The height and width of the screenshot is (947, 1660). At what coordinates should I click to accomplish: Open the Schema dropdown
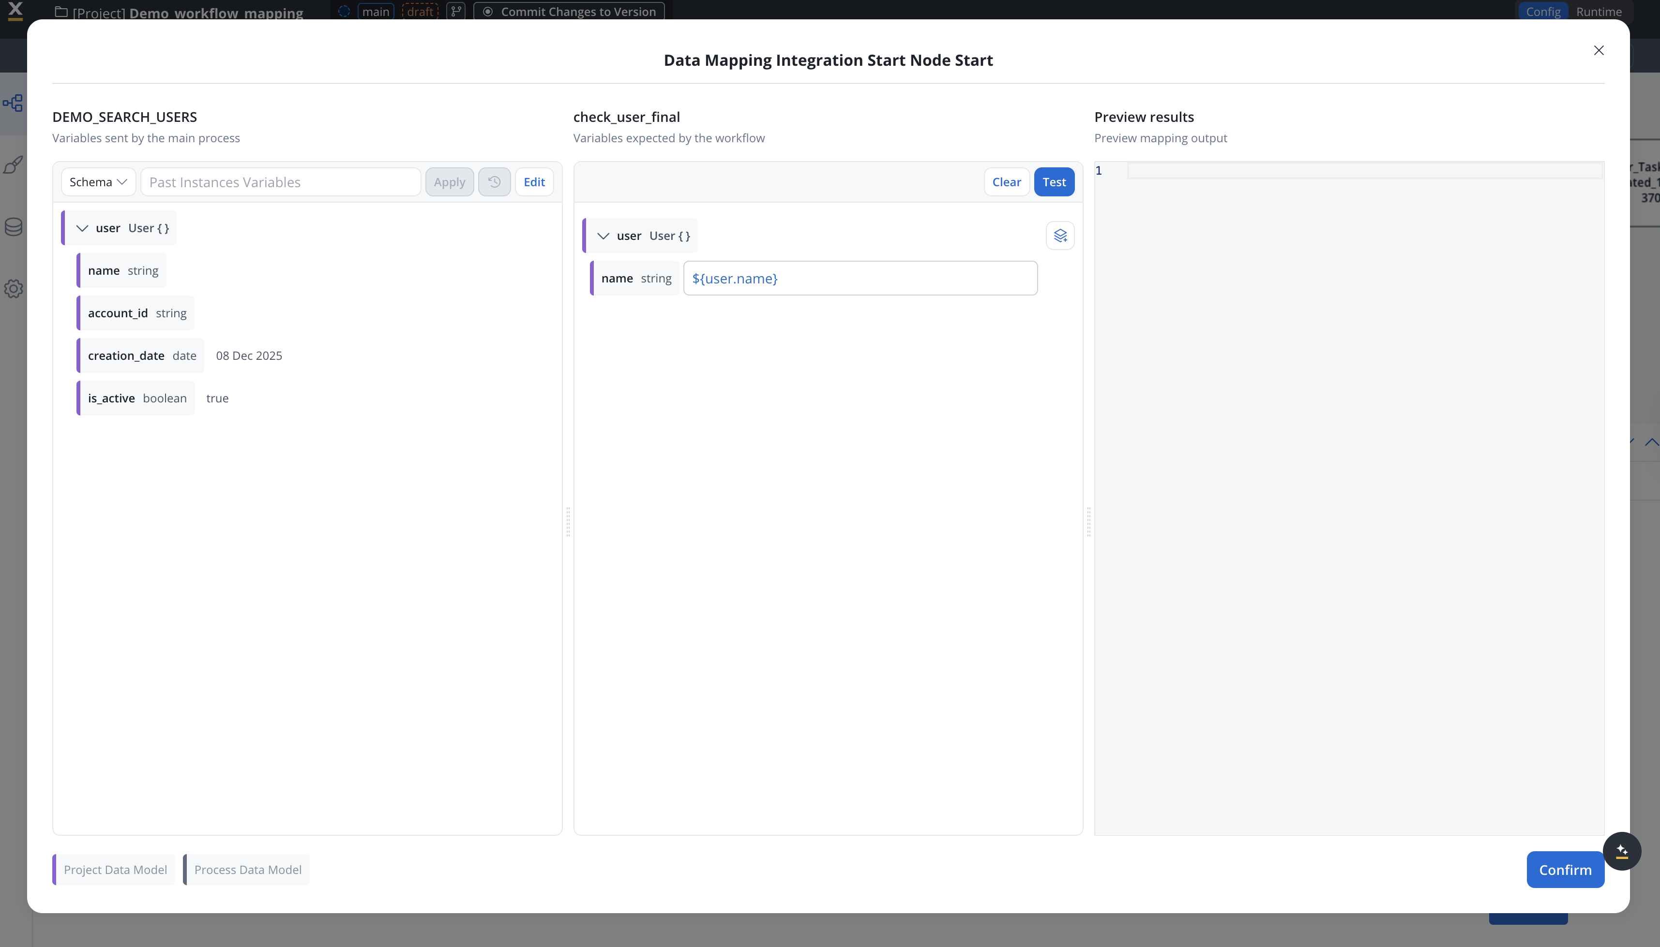[98, 182]
